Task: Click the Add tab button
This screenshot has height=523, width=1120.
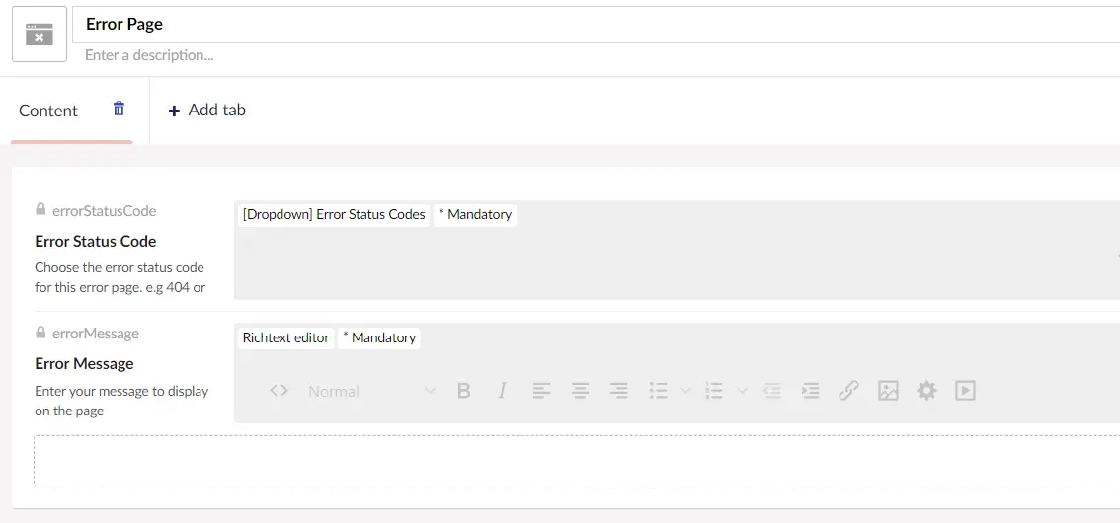Action: [x=206, y=111]
